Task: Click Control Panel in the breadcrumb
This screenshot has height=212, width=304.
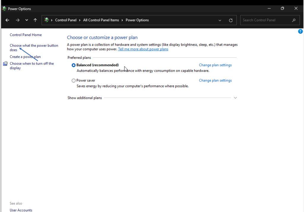Action: [x=66, y=20]
